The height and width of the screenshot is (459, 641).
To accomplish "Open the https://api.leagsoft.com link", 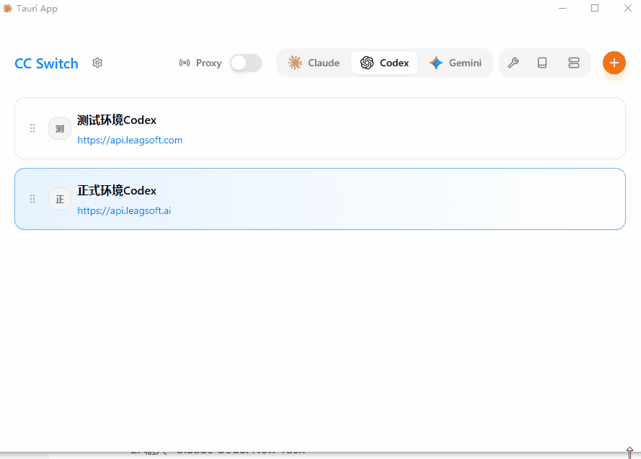I will point(130,140).
